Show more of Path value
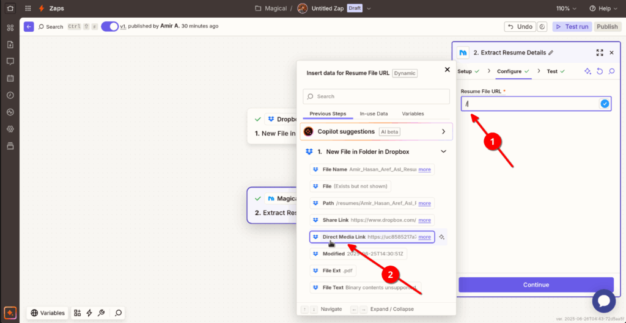Viewport: 626px width, 323px height. 424,203
